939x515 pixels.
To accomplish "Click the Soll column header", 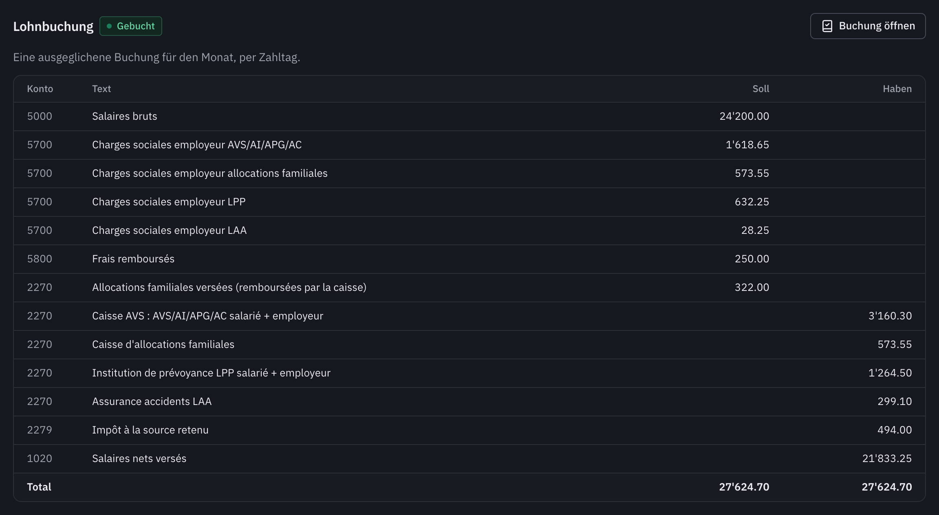I will pyautogui.click(x=760, y=89).
